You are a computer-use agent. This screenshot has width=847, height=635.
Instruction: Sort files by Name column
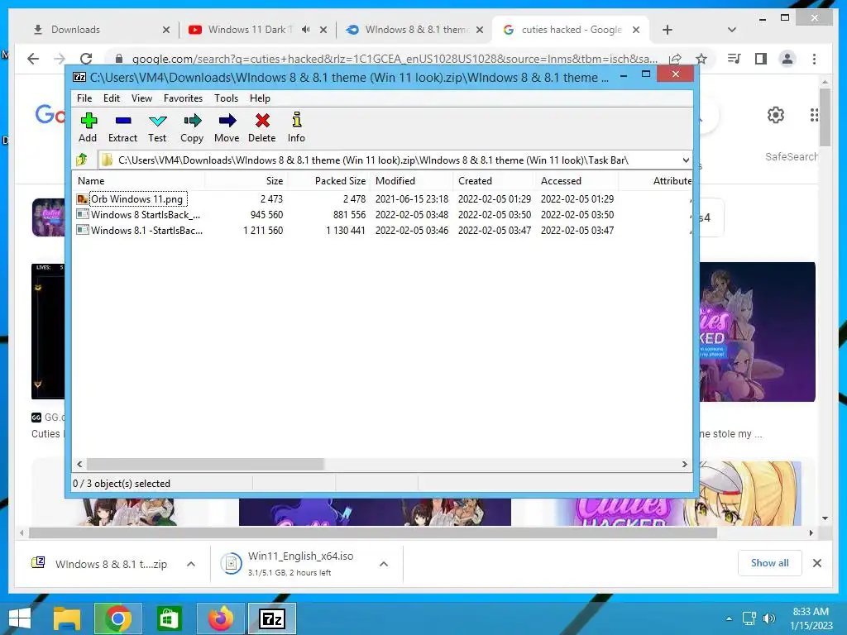click(x=138, y=181)
